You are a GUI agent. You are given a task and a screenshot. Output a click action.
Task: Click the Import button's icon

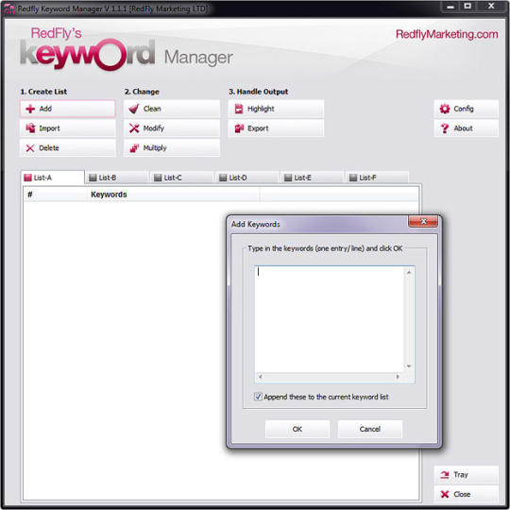click(x=30, y=128)
